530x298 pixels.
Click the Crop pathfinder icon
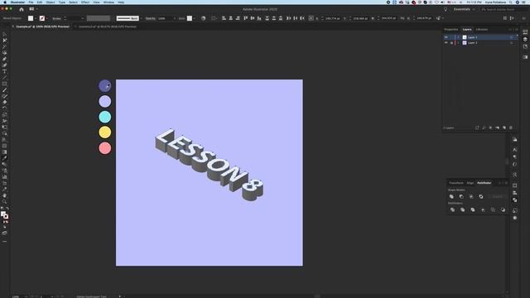[x=483, y=209]
